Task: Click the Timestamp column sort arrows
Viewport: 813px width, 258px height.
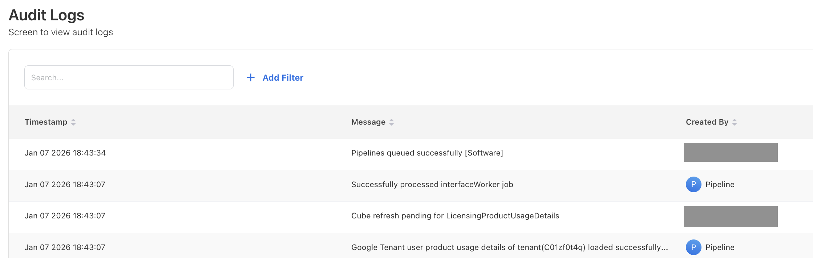Action: tap(73, 122)
